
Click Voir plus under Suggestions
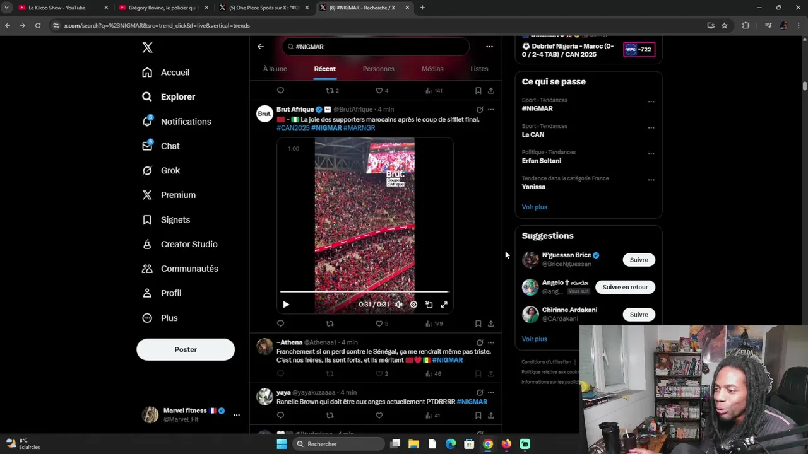click(x=535, y=339)
